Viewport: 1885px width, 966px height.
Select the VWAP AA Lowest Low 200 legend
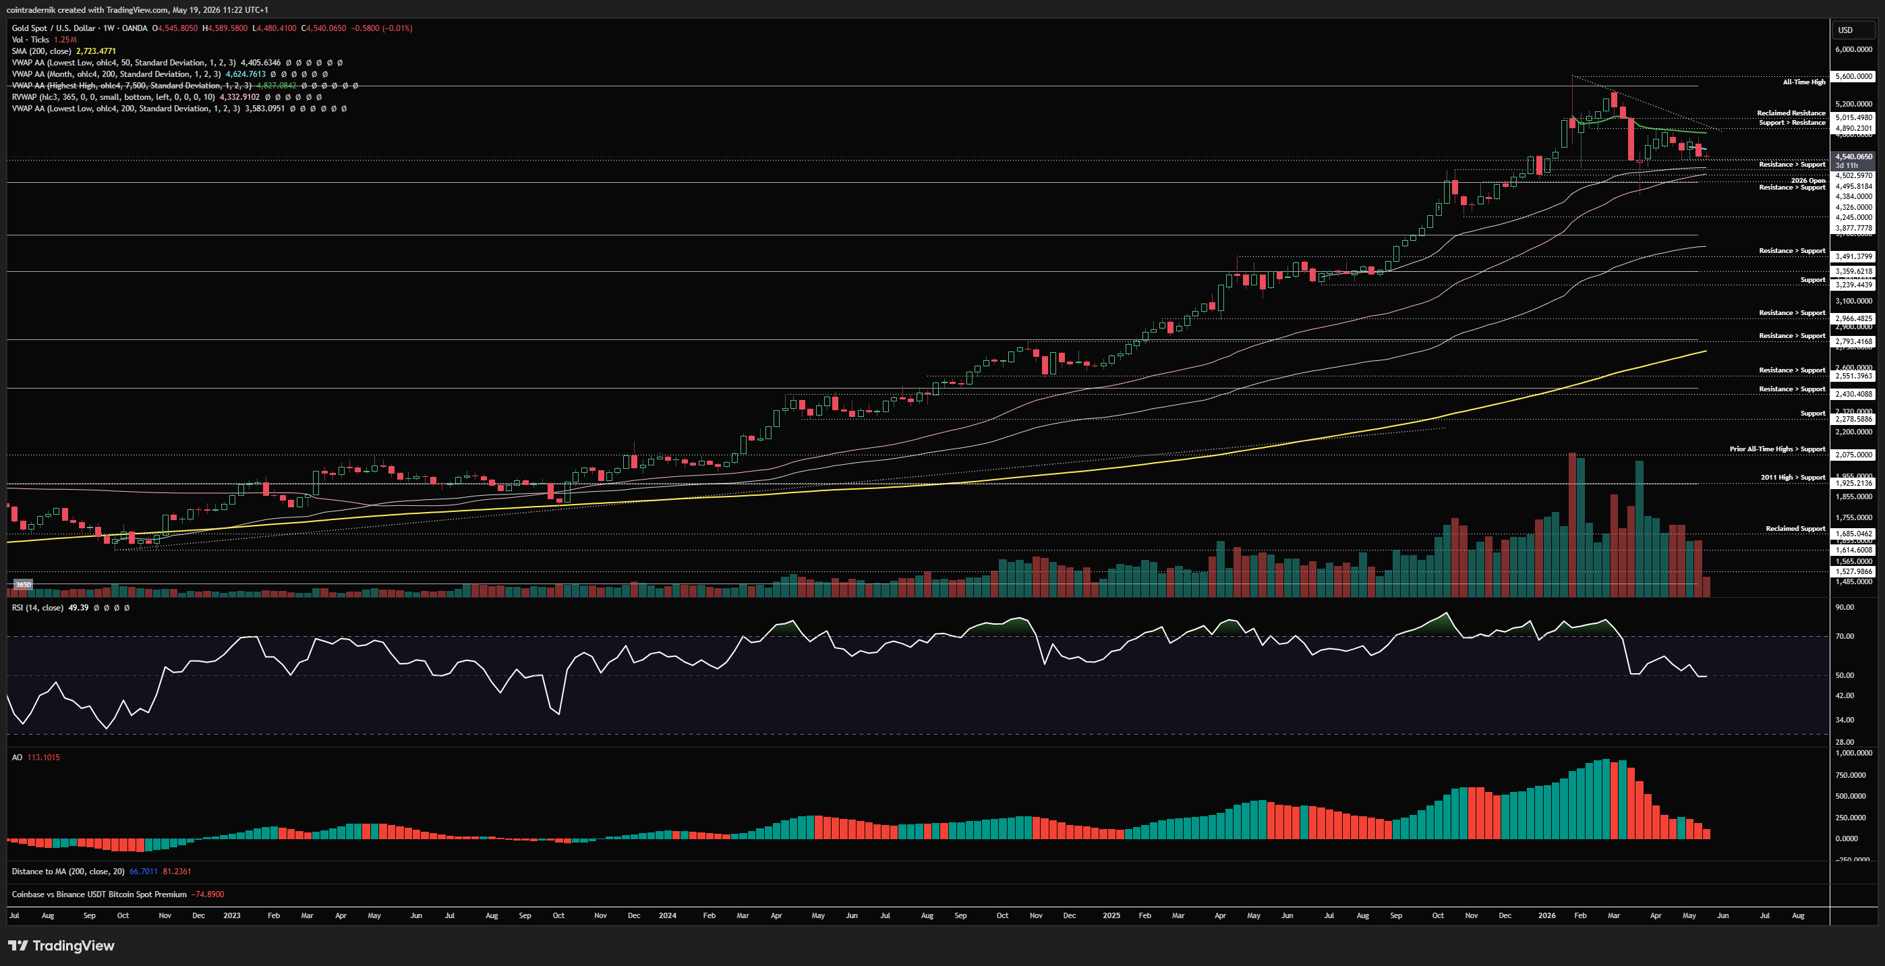pyautogui.click(x=126, y=109)
